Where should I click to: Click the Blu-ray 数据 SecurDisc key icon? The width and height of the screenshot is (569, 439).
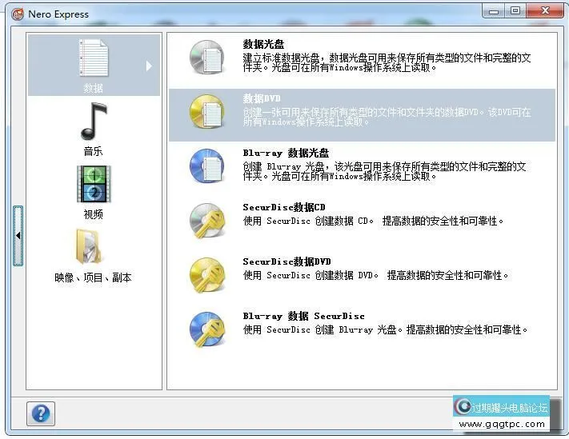tap(207, 329)
